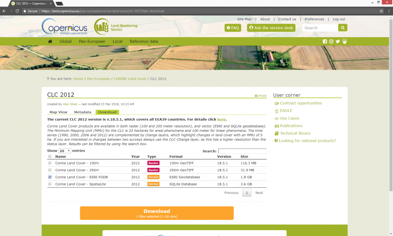
Task: Open the rightmost social icon after Twitter
Action: [x=345, y=41]
